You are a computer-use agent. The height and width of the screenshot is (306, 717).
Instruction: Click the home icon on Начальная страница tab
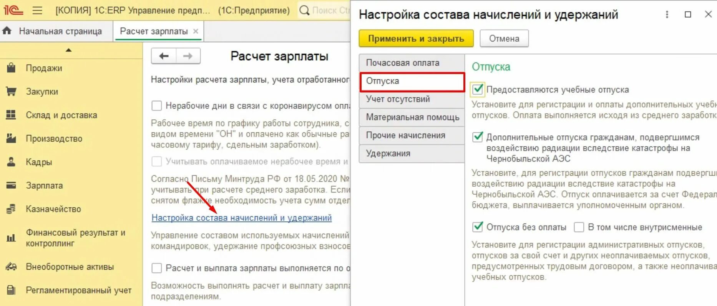[7, 31]
